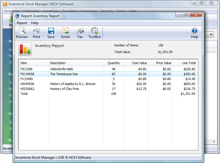Click the right scroll arrow in background window
The image size is (220, 163).
[215, 142]
